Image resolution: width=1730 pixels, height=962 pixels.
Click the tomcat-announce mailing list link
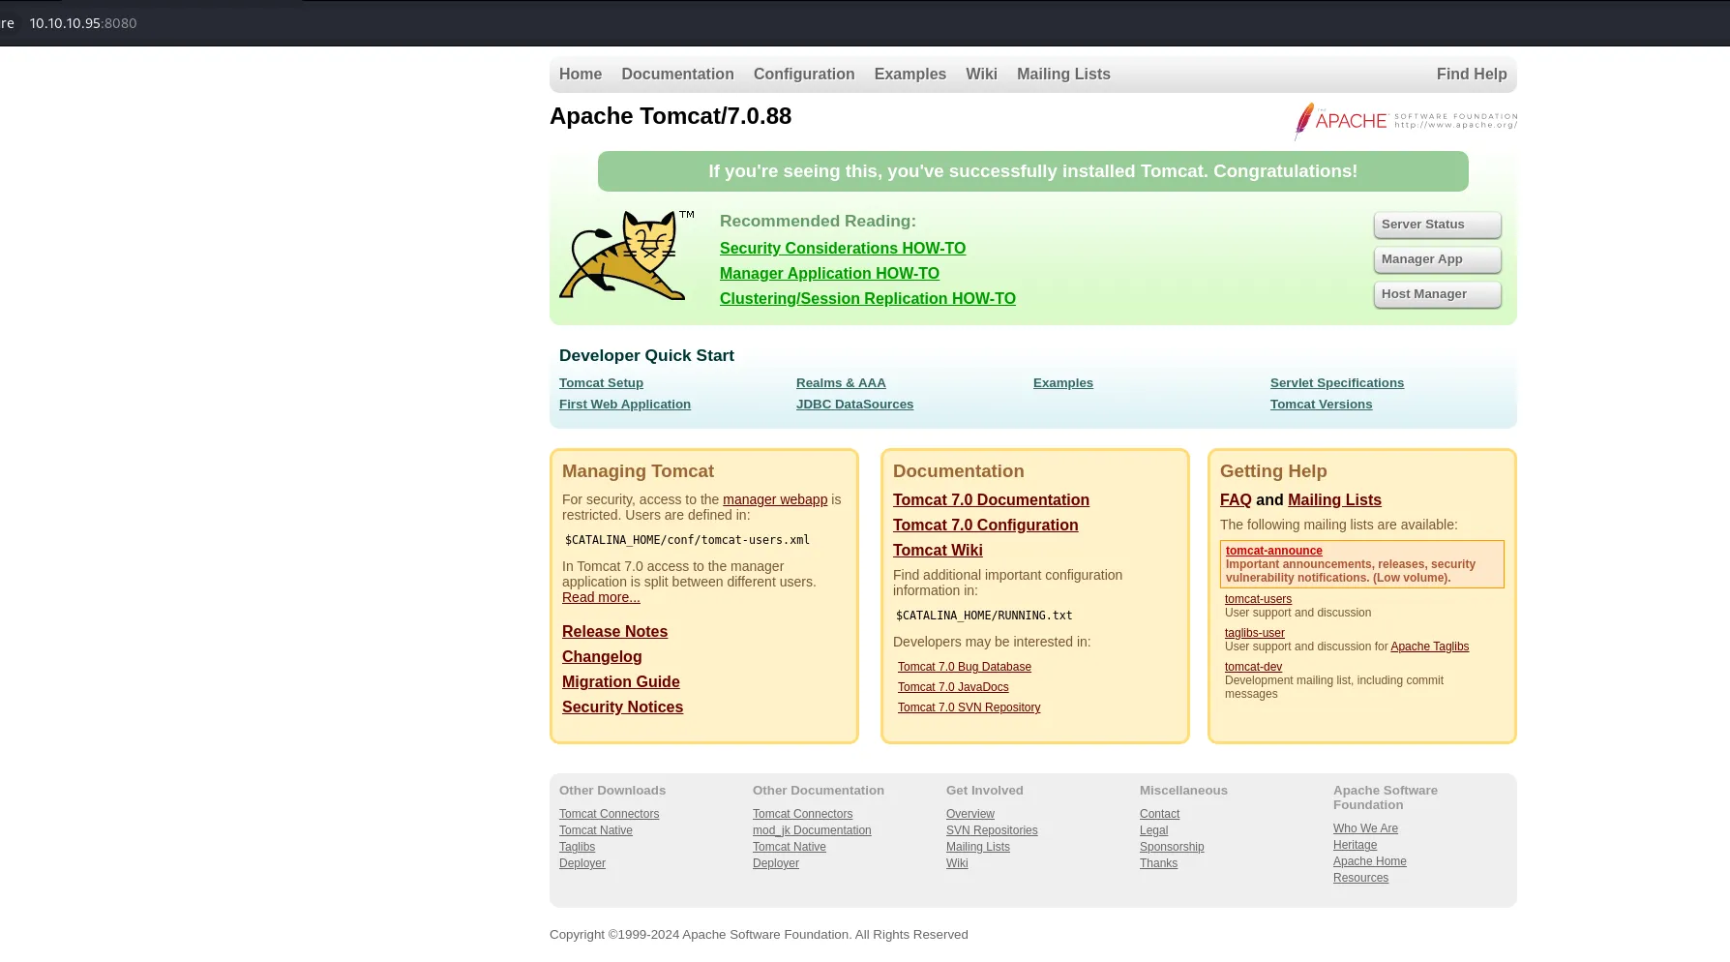click(x=1273, y=551)
